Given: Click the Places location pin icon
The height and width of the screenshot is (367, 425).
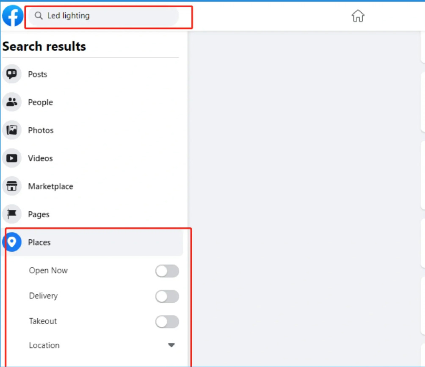Looking at the screenshot, I should (12, 242).
